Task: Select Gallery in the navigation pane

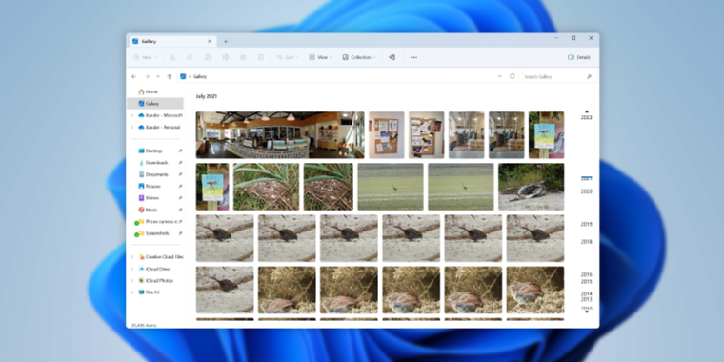Action: pyautogui.click(x=155, y=104)
